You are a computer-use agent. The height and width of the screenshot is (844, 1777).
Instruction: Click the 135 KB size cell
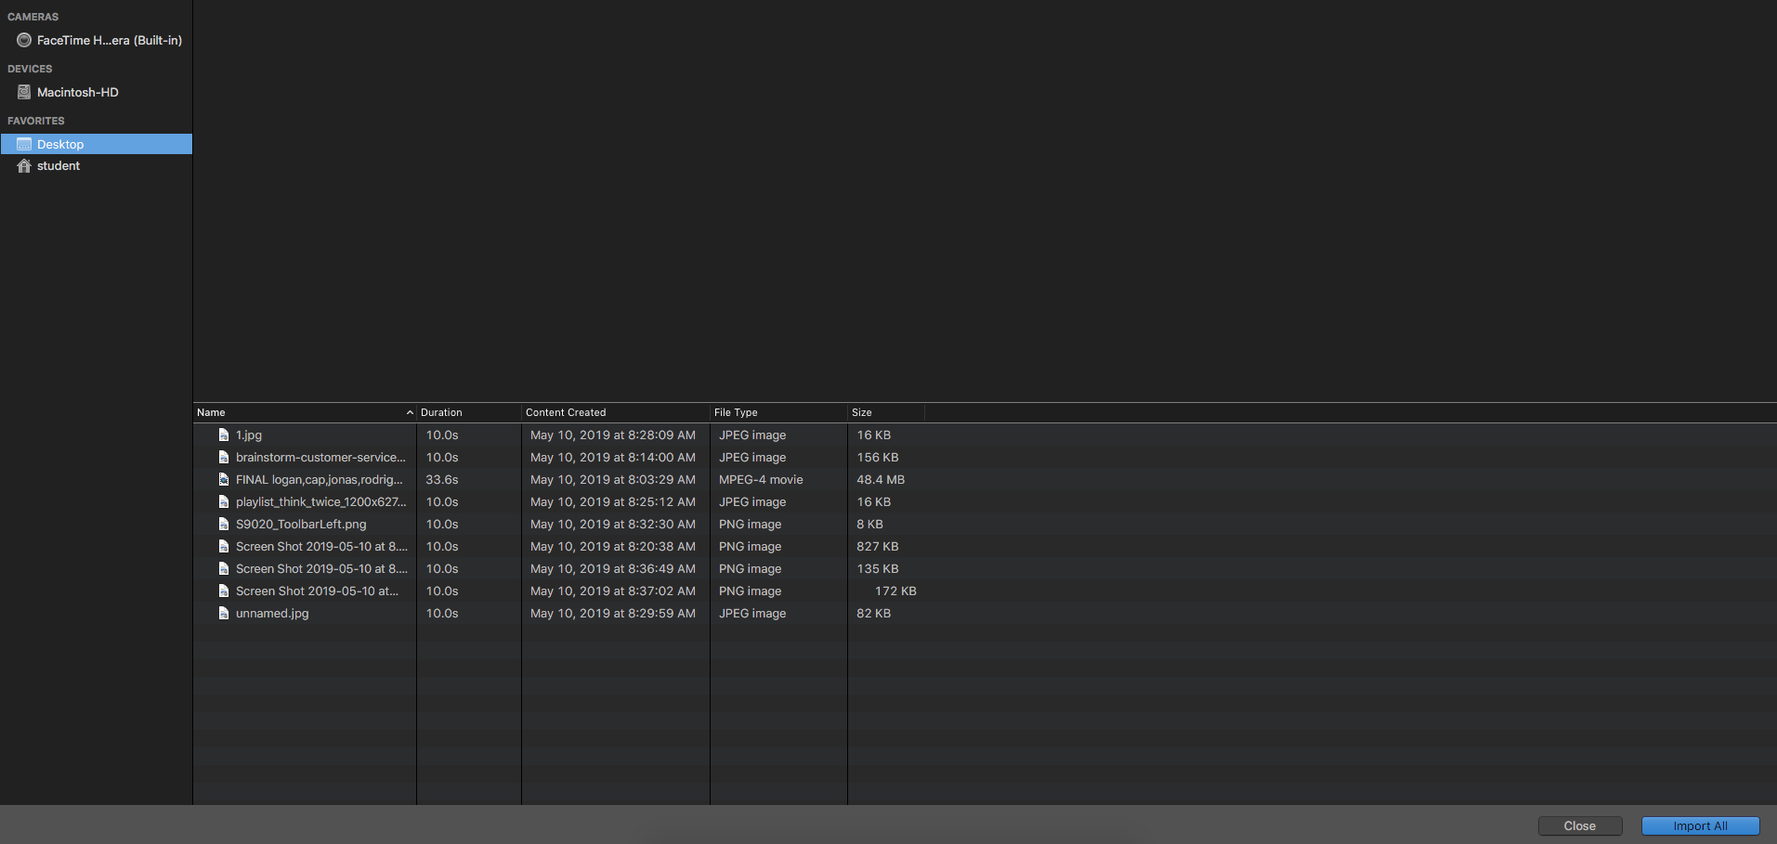[878, 568]
